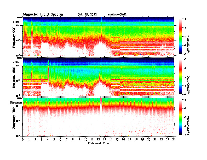
Task: Click the "station=GAK" label
Action: coord(117,15)
